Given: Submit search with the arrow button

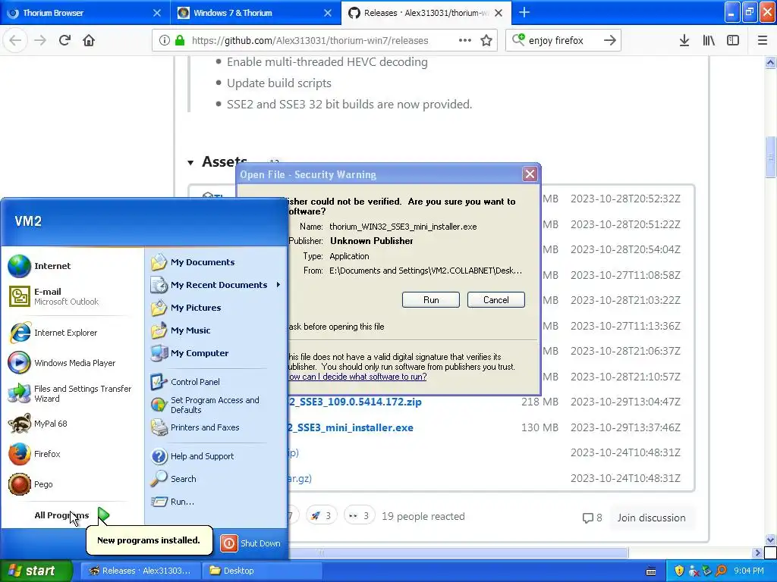Looking at the screenshot, I should (610, 40).
